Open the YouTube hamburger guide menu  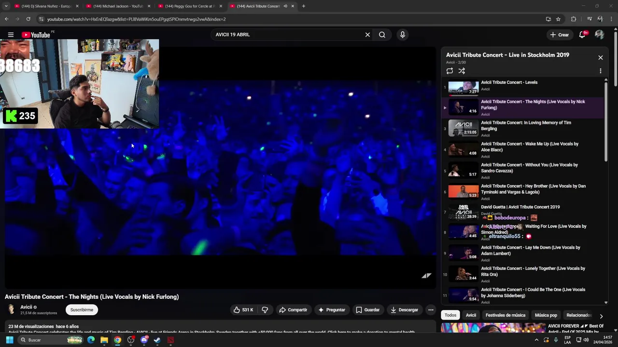click(11, 35)
